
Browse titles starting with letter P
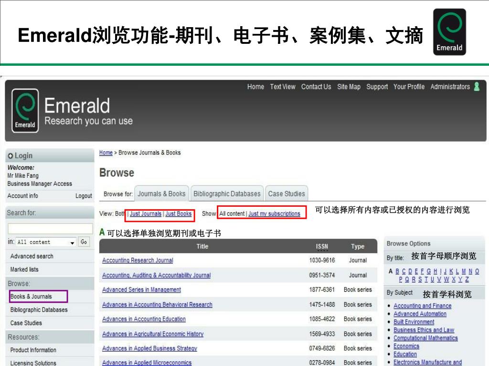coord(401,279)
